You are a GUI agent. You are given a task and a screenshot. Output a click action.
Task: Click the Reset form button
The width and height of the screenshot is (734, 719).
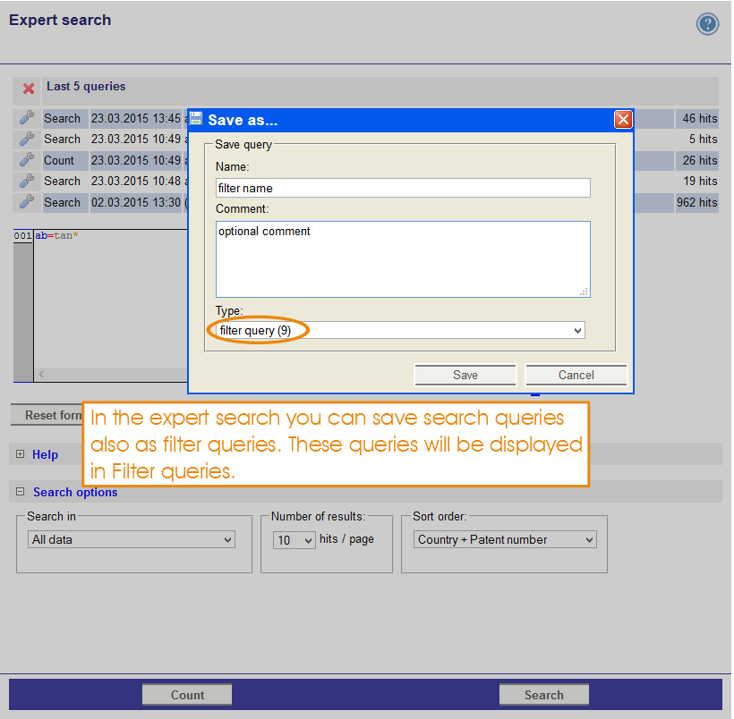click(x=47, y=415)
